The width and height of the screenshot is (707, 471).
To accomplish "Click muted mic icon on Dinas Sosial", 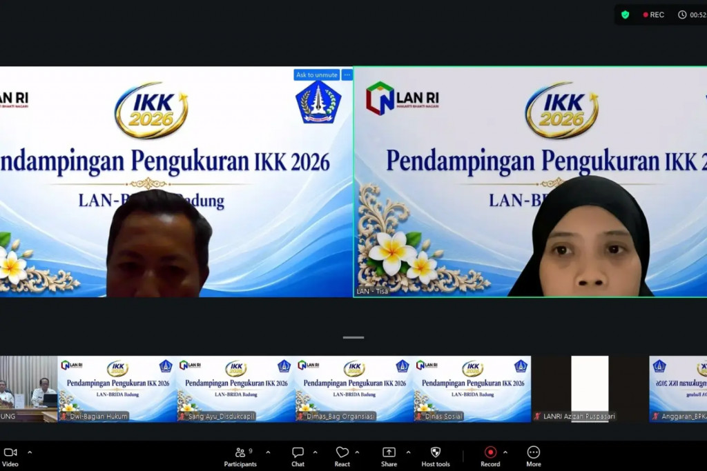I will click(419, 417).
